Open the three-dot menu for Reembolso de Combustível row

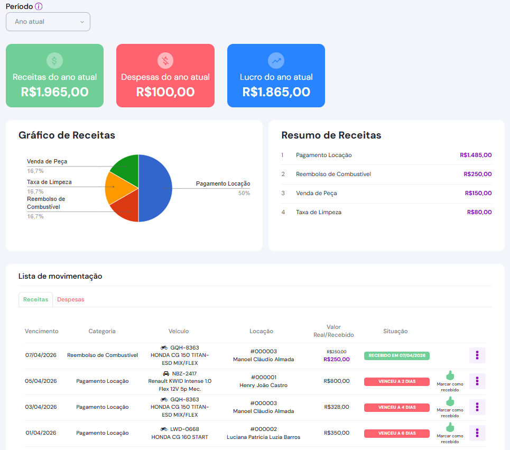tap(477, 355)
